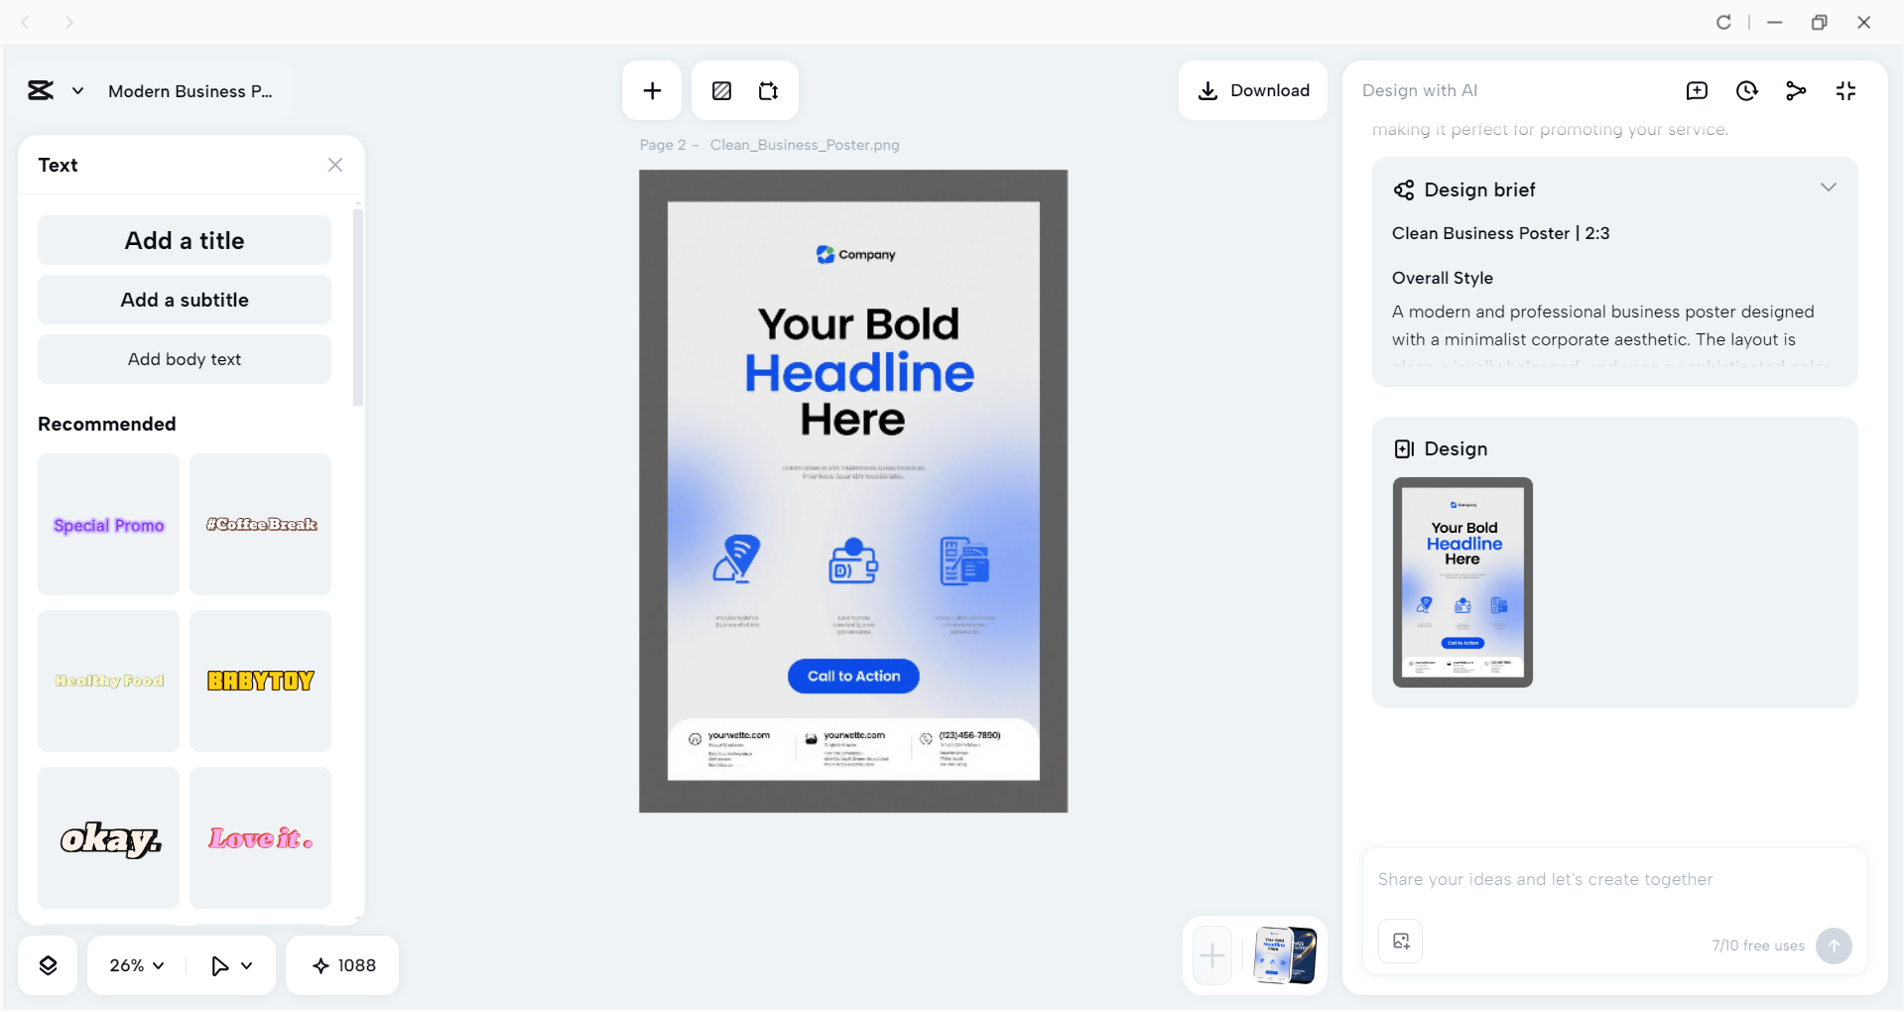Minimize the application window
Viewport: 1904px width, 1012px height.
(1775, 22)
